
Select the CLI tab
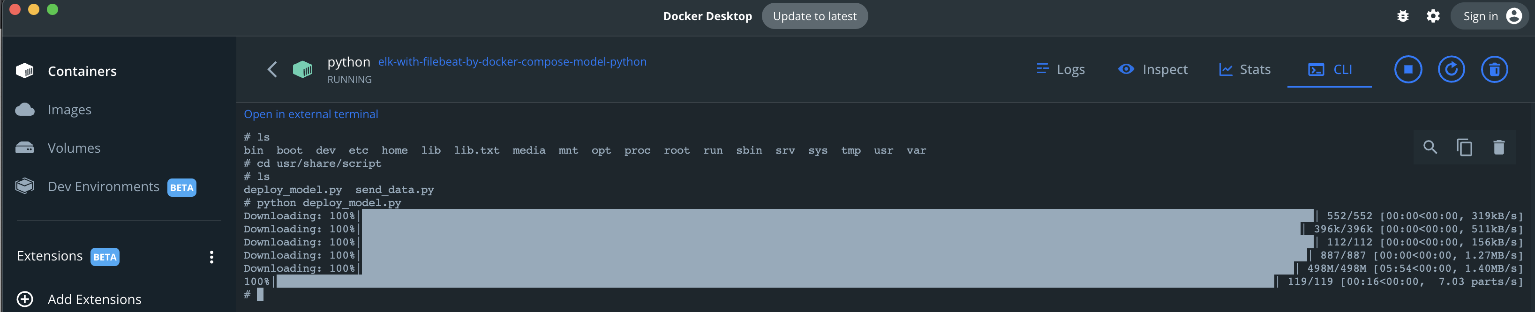click(1330, 70)
